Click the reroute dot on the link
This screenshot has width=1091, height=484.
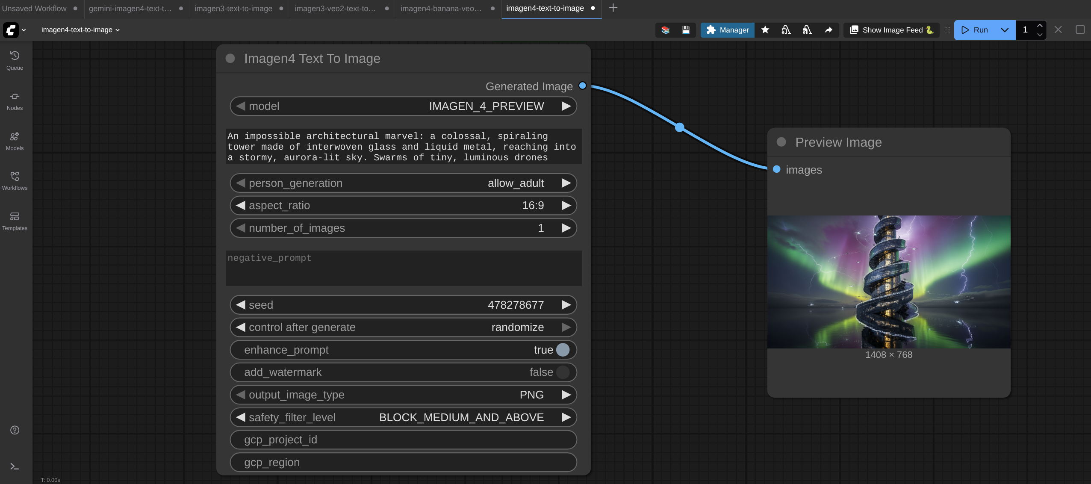(x=680, y=127)
